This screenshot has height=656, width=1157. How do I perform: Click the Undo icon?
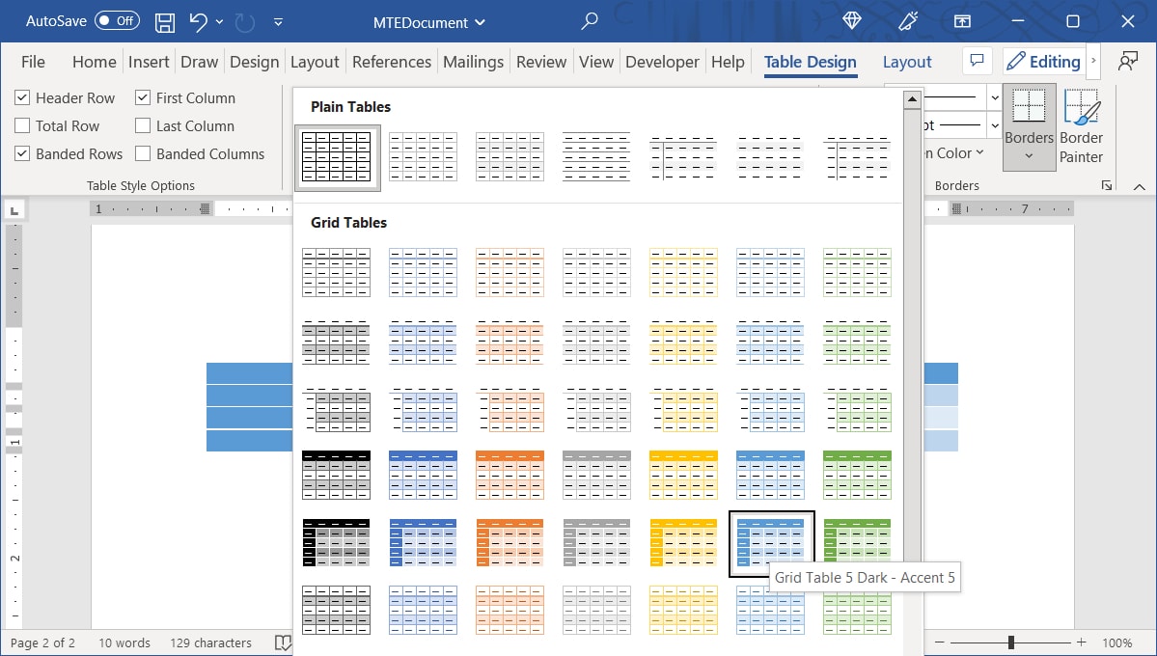(x=197, y=20)
